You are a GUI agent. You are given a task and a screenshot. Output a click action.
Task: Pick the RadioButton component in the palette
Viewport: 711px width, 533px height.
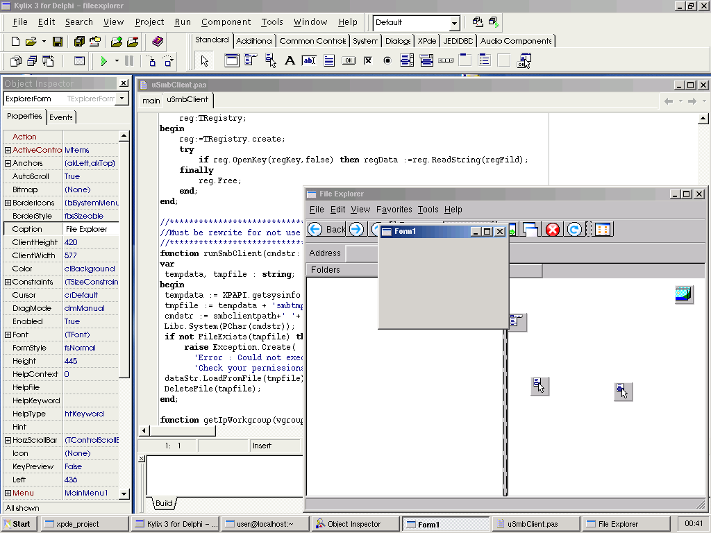click(x=387, y=60)
